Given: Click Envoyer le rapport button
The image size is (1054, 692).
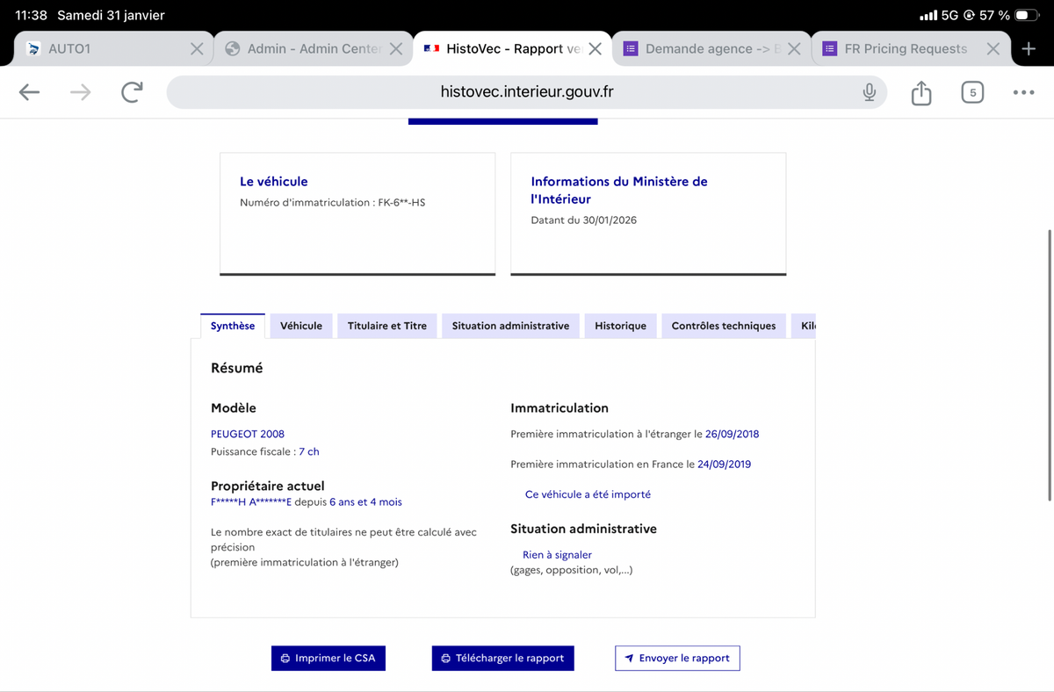Looking at the screenshot, I should click(x=676, y=659).
